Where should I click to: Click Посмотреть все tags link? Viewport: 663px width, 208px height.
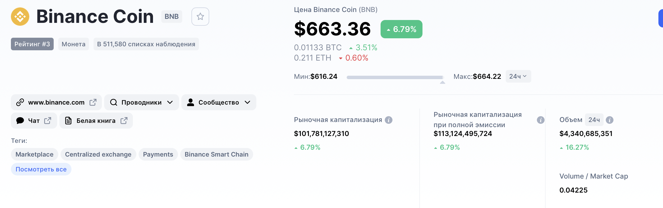pyautogui.click(x=41, y=169)
